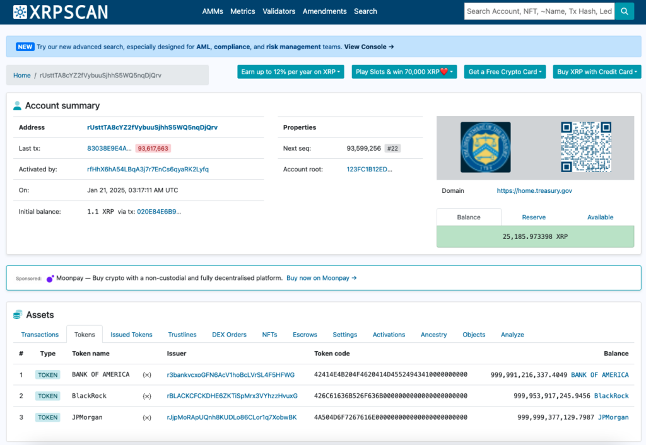Switch to the Analyze tab
The image size is (646, 445).
coord(512,335)
